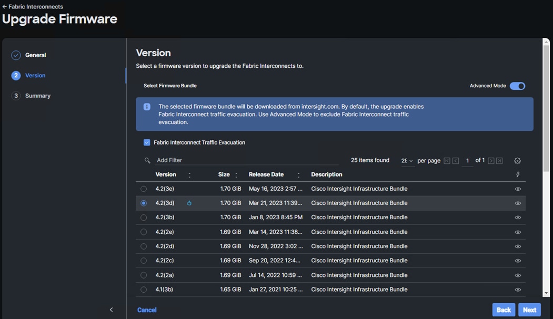Viewport: 553px width, 319px height.
Task: Go to previous page arrow
Action: (x=456, y=161)
